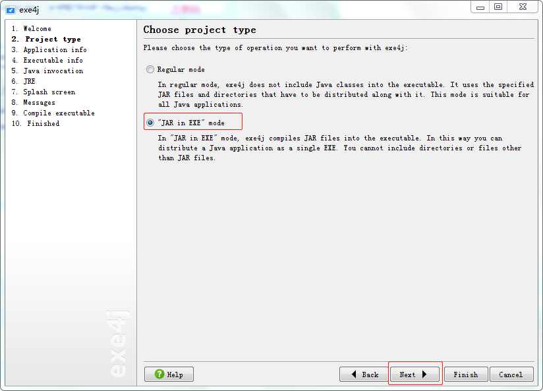Click description starting "In regular mode, exe4j"
Image resolution: width=543 pixels, height=391 pixels.
coord(346,95)
